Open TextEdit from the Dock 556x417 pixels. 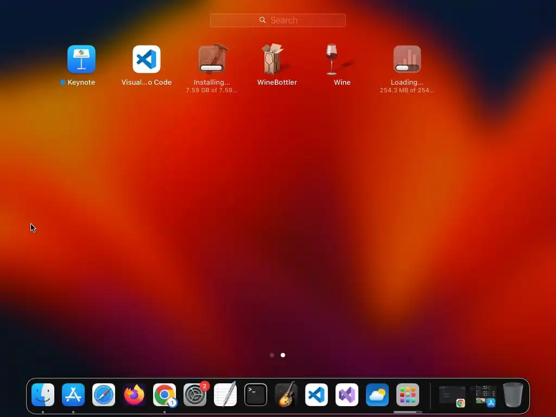(x=225, y=395)
